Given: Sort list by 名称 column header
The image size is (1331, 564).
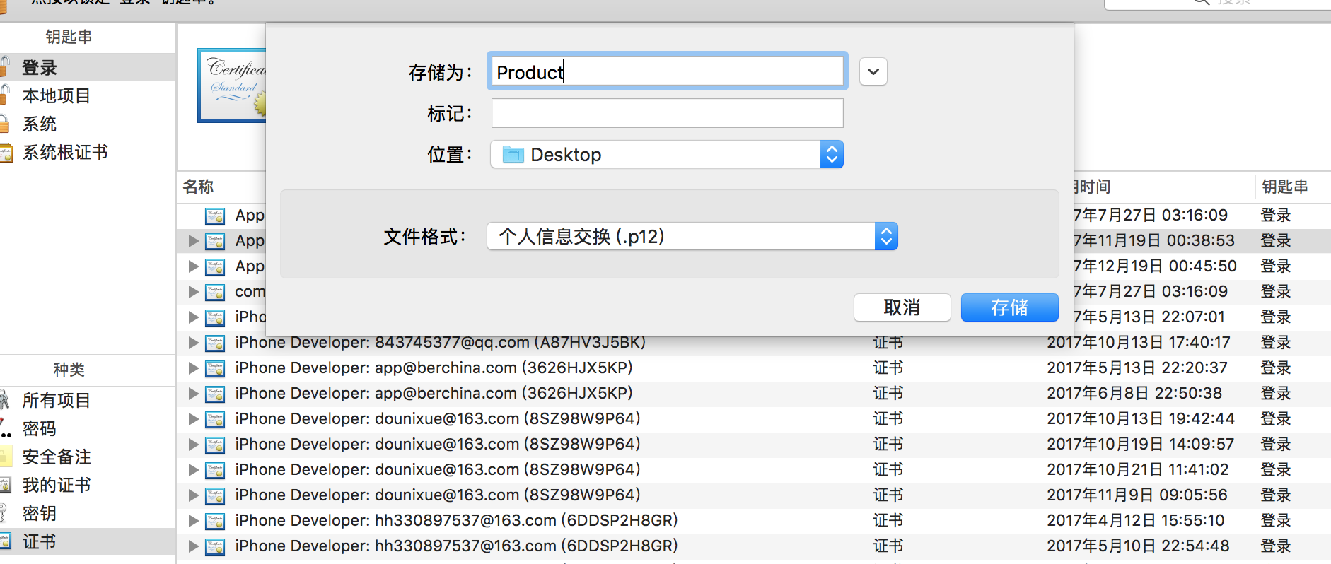Looking at the screenshot, I should (199, 187).
